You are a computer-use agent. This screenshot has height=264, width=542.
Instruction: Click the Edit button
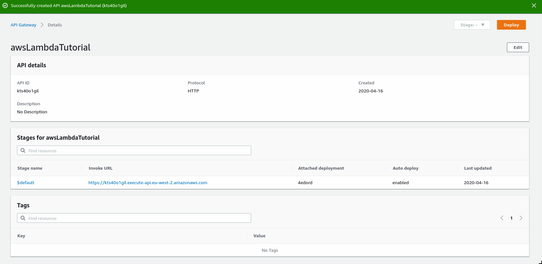click(518, 47)
